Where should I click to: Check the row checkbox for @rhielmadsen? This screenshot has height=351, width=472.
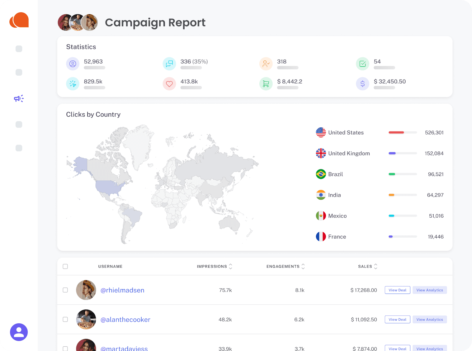coord(65,290)
